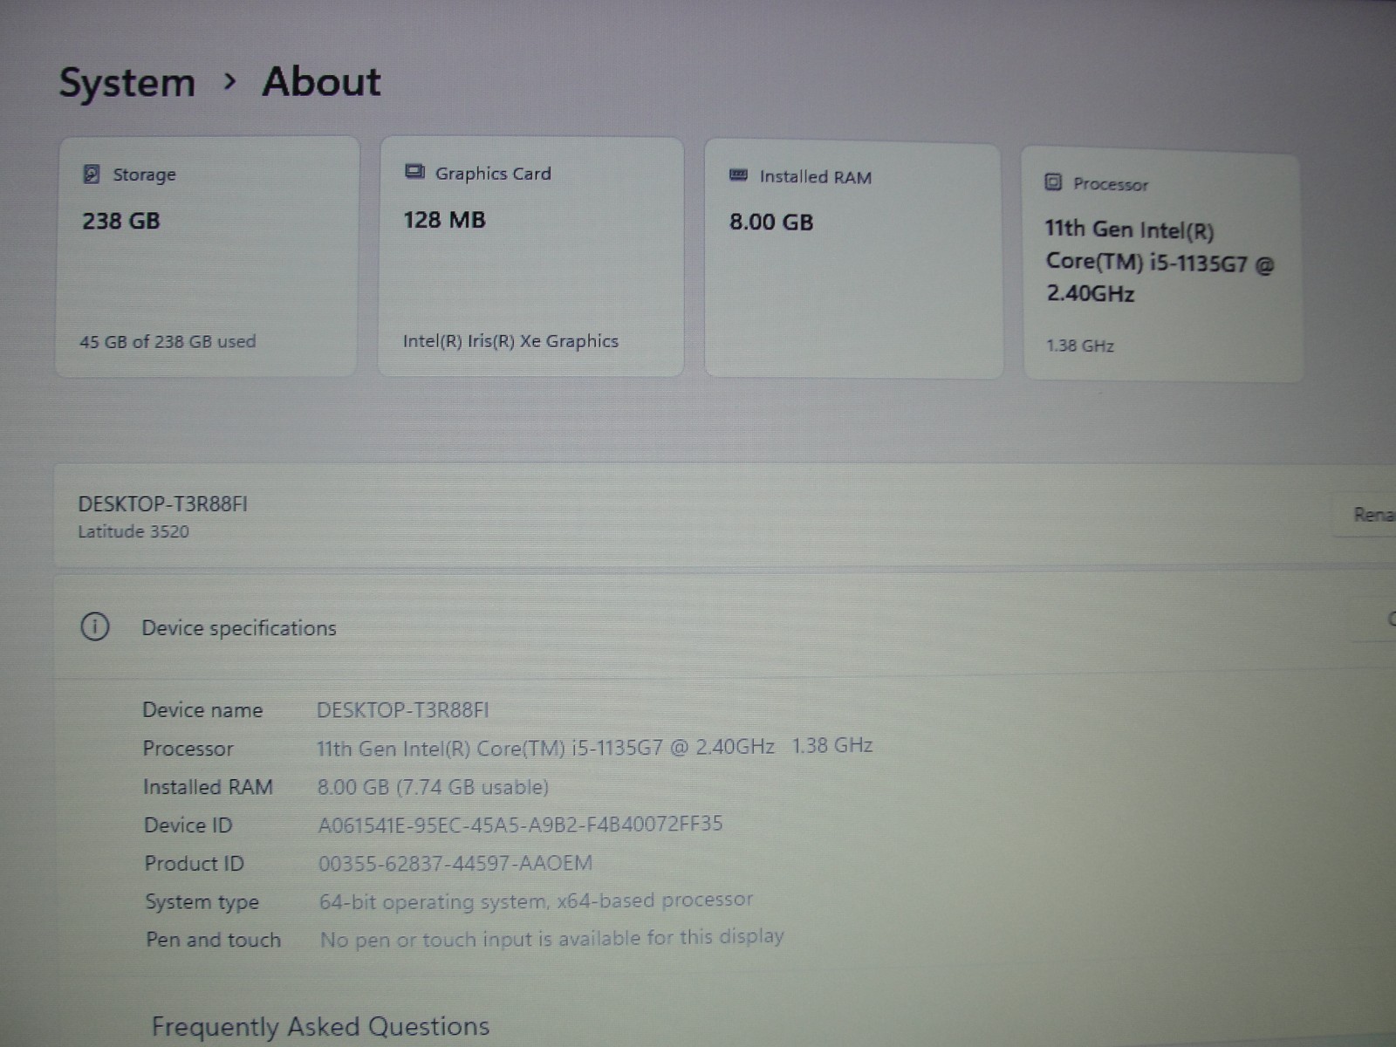Select the PC name DESKTOP-T3R88FI header
This screenshot has height=1047, width=1396.
point(163,504)
